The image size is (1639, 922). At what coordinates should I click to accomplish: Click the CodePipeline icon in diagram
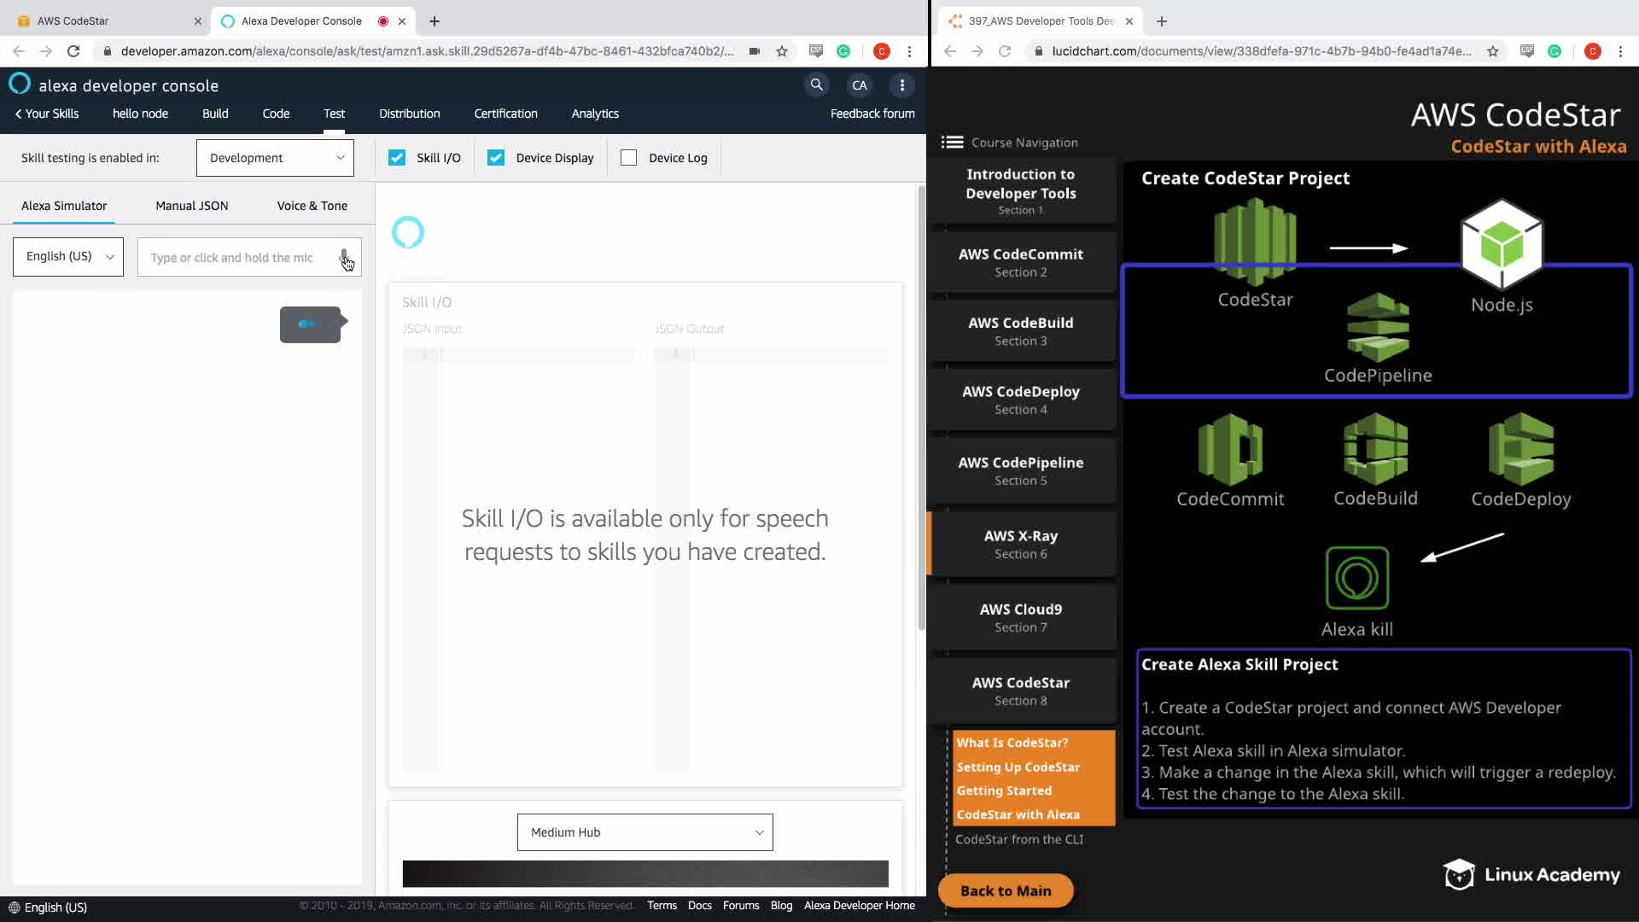click(x=1378, y=328)
